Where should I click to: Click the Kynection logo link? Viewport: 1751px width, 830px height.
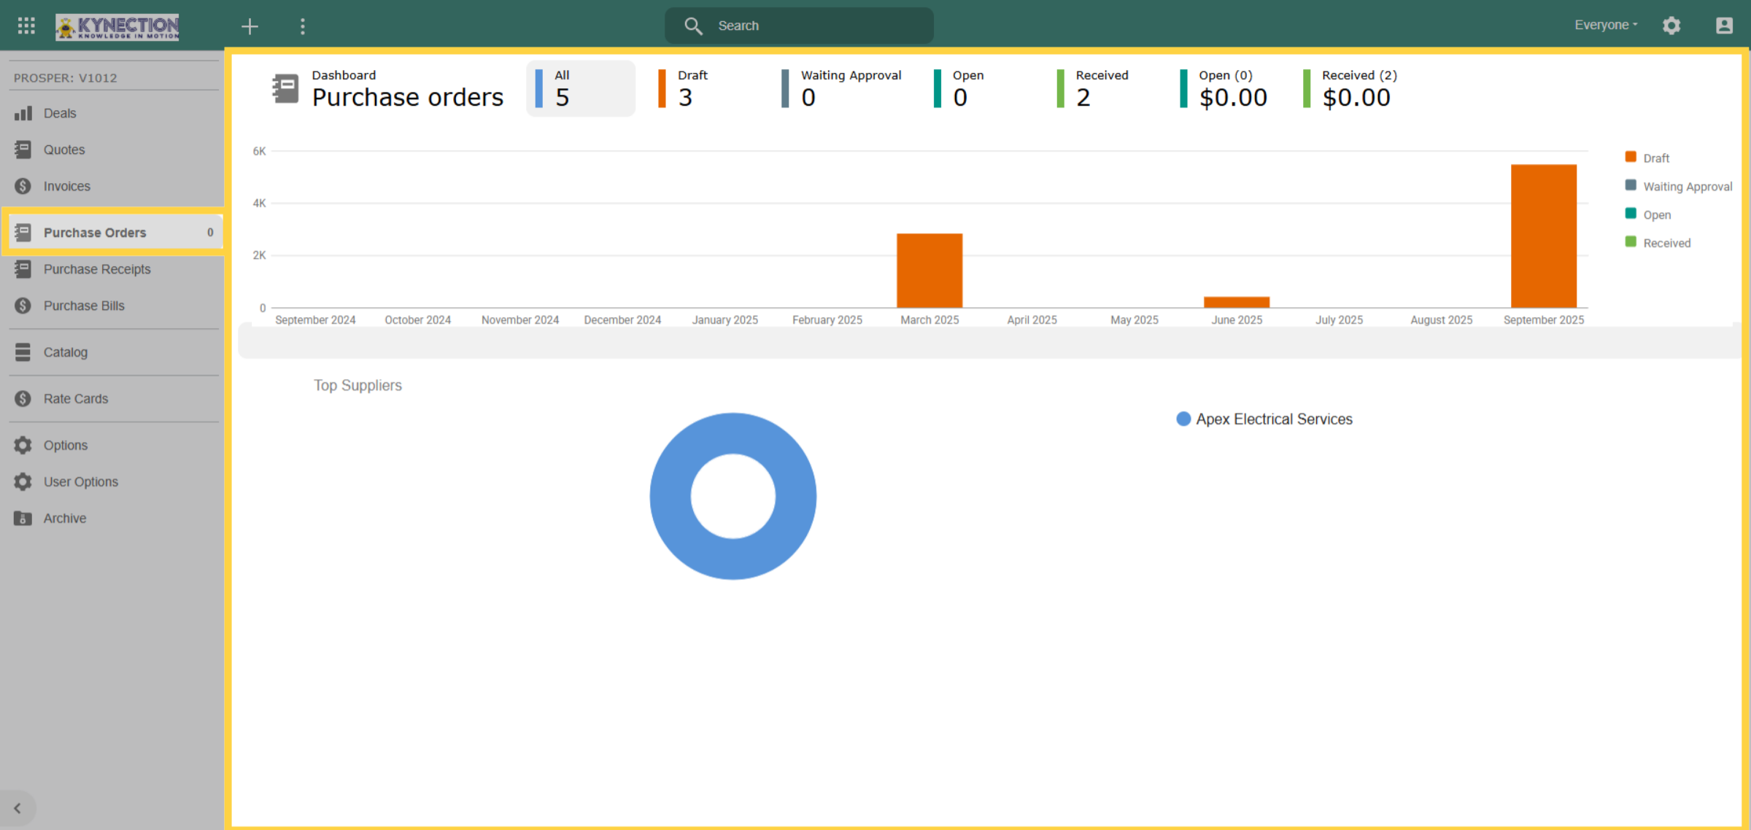tap(117, 27)
